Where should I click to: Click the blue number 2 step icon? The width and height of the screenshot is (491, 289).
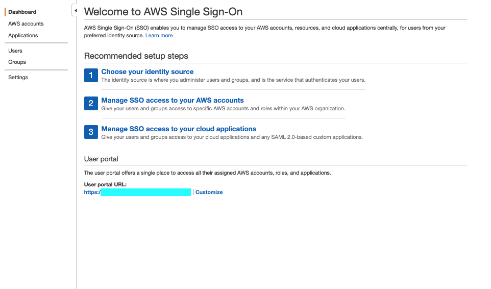point(91,103)
